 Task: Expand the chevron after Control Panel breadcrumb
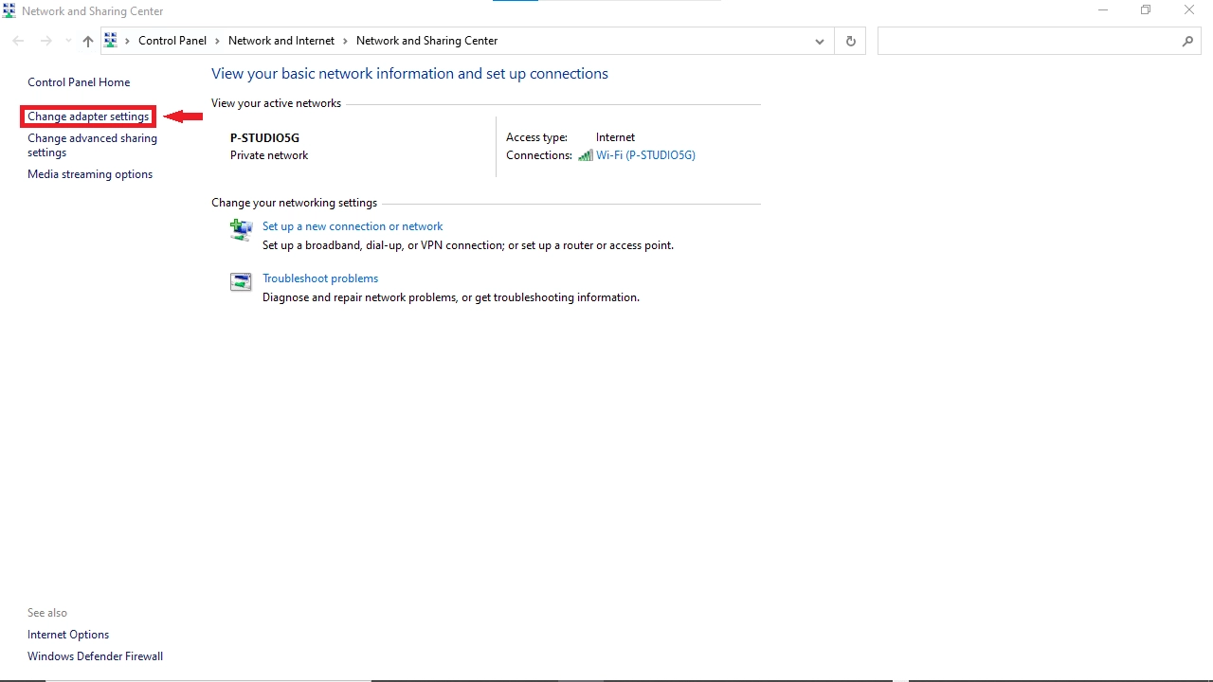[x=217, y=41]
